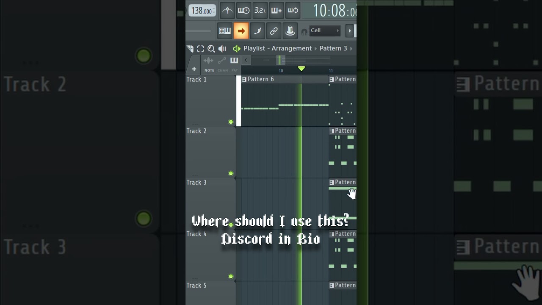Select the pattern clip on Track 2
Image resolution: width=542 pixels, height=305 pixels.
click(343, 152)
